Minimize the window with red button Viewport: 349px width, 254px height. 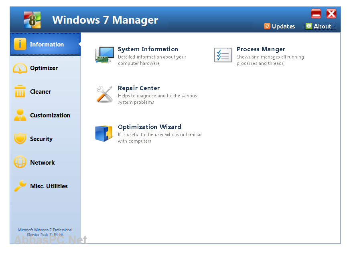click(316, 14)
